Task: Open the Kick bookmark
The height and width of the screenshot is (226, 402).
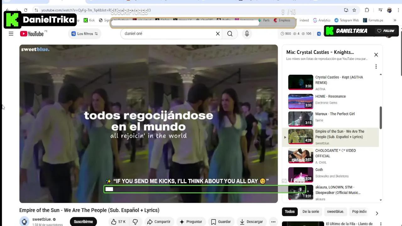Action: (89, 20)
